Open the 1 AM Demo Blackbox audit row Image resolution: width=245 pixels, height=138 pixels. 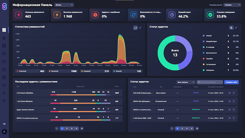tap(69, 101)
